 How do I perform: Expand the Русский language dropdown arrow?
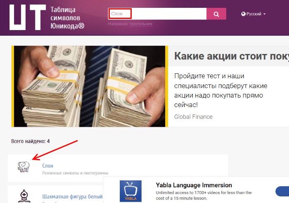(x=265, y=14)
